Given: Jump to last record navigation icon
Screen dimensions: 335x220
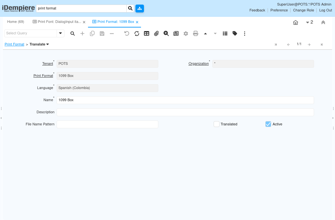Looking at the screenshot, I should (x=322, y=45).
